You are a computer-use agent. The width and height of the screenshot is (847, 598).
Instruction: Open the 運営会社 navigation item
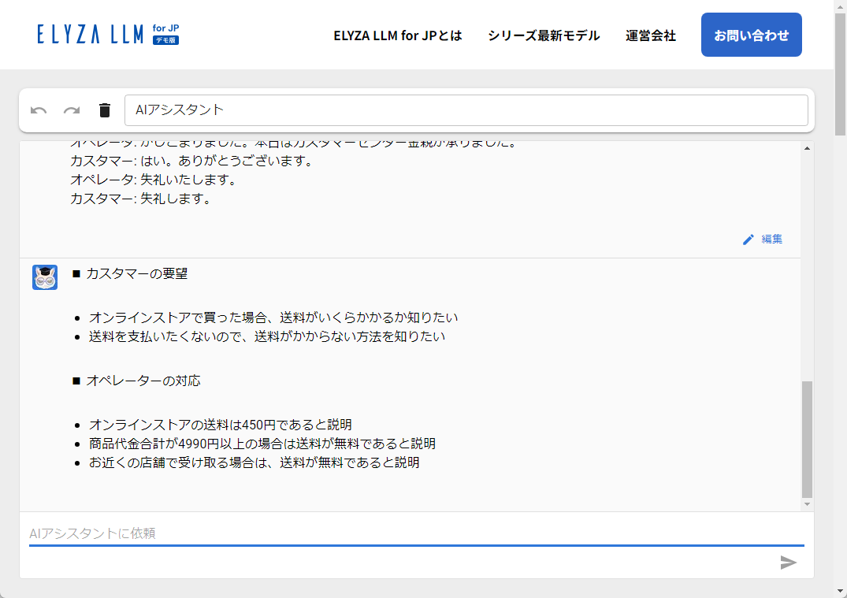650,35
